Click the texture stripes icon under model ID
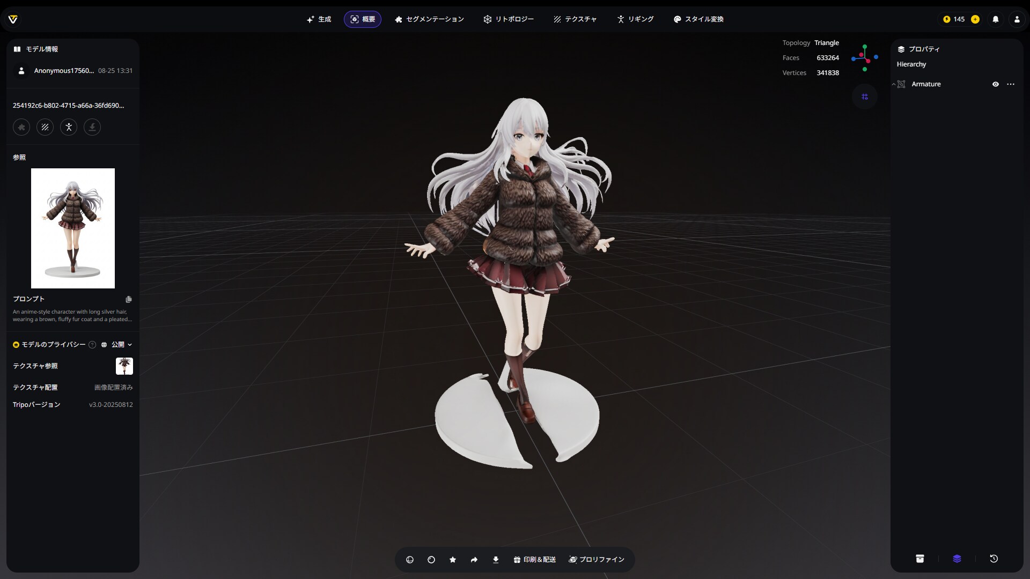Image resolution: width=1030 pixels, height=579 pixels. pos(45,127)
